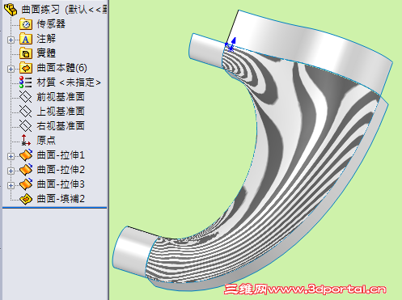
Task: Expand the 曲面-拉伸2 feature
Action: point(11,171)
